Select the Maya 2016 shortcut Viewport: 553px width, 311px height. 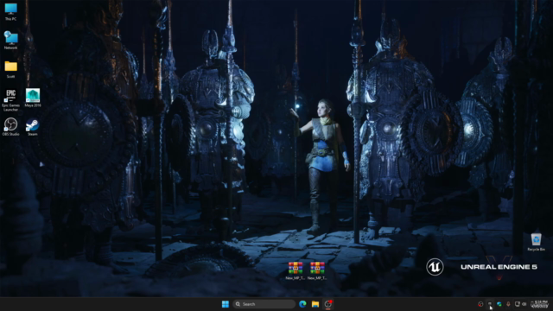click(x=33, y=98)
